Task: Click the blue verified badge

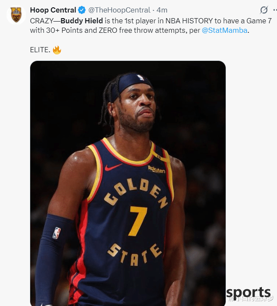Action: tap(82, 10)
